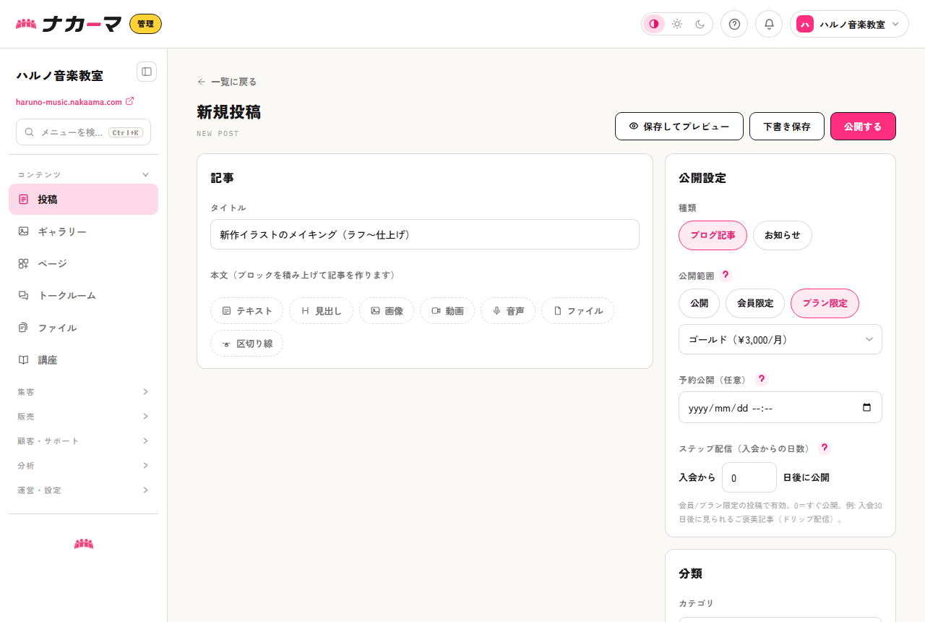
Task: Expand the 運営・設定 section
Action: pyautogui.click(x=83, y=490)
